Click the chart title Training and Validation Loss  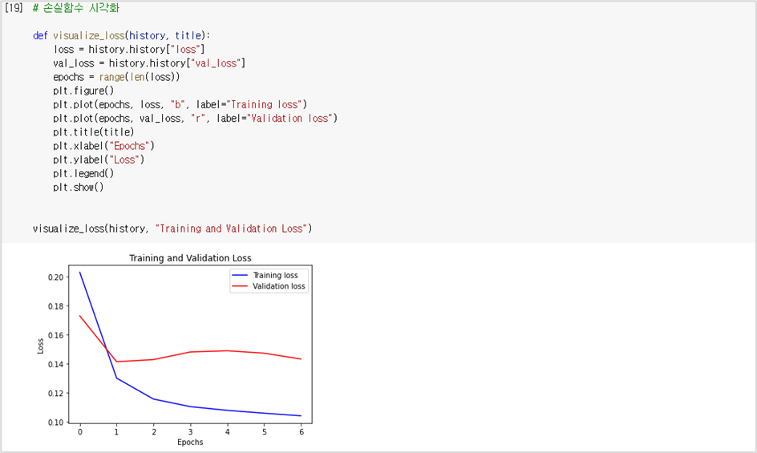[x=190, y=258]
